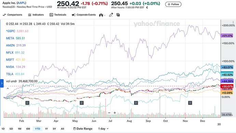Screen dimensions: 236x133
Task: Expand the blue side panel arrow
Action: click(x=2, y=83)
